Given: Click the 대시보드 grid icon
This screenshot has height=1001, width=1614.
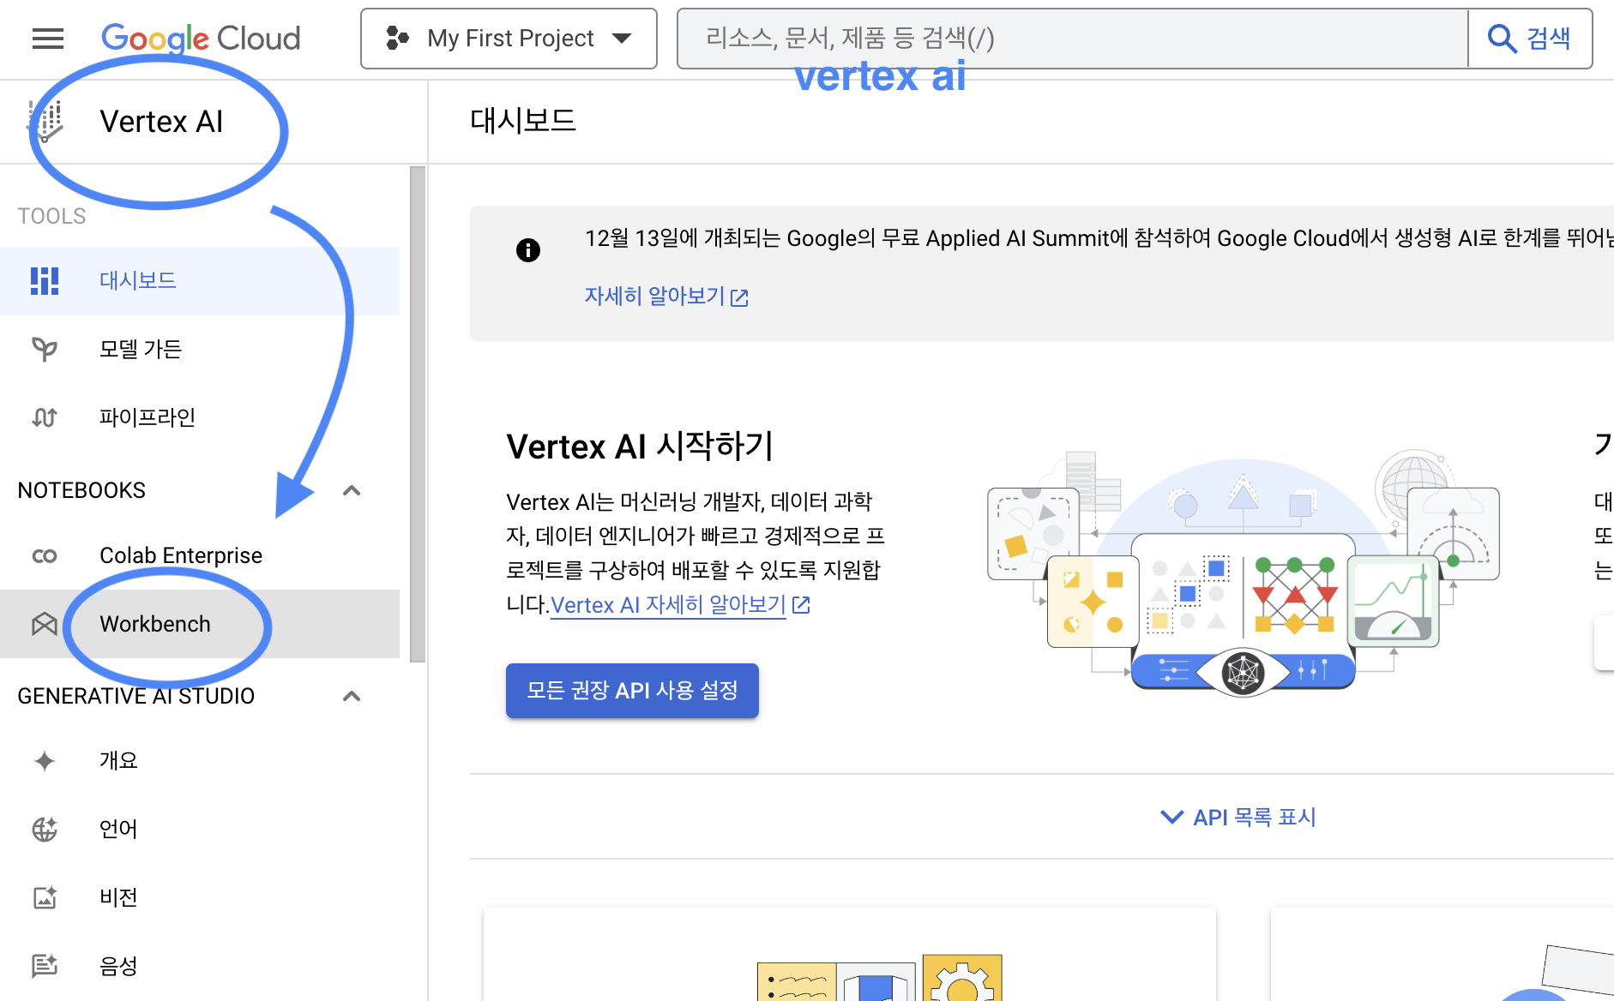Looking at the screenshot, I should click(x=45, y=281).
